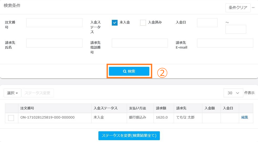Uncheck the 未入金 checkbox

(x=115, y=23)
